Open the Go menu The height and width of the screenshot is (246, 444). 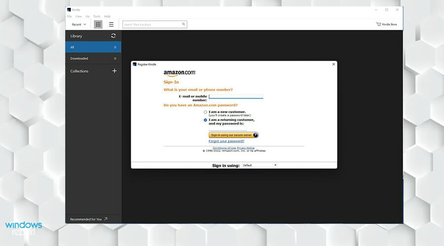click(x=87, y=16)
